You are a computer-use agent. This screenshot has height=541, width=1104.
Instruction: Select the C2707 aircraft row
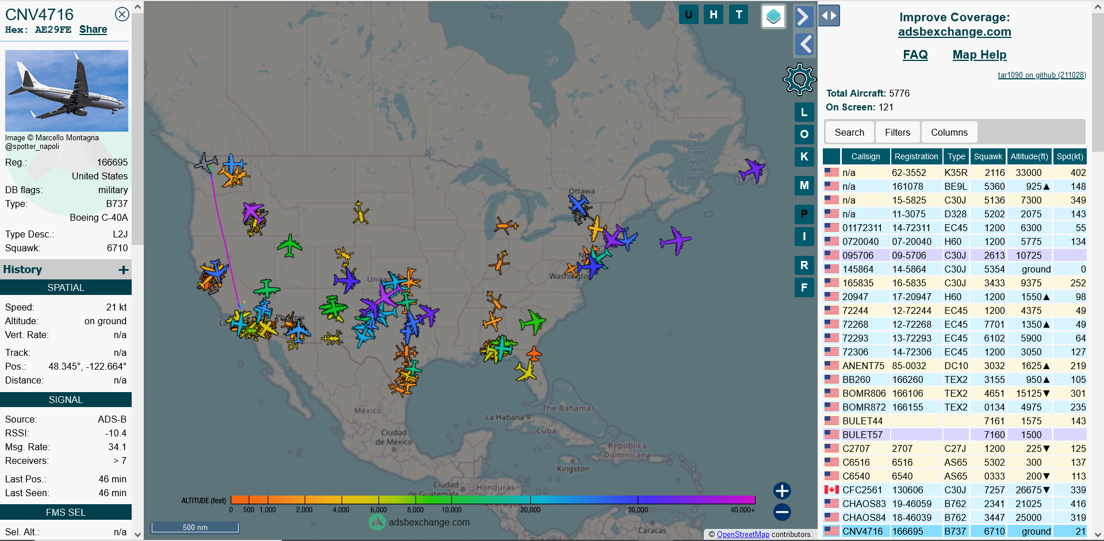954,448
